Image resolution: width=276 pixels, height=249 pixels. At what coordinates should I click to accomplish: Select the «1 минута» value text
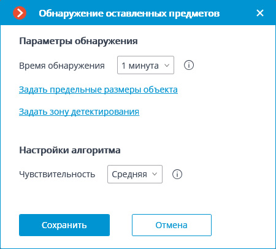click(140, 66)
